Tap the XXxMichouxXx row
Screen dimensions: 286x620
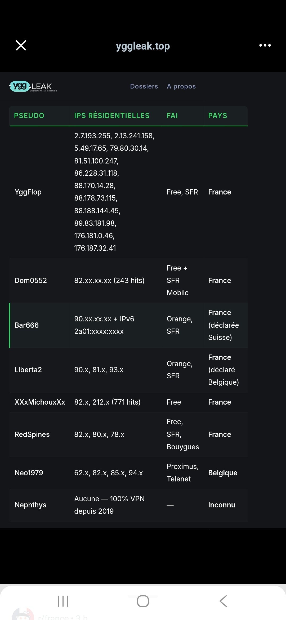(x=40, y=402)
